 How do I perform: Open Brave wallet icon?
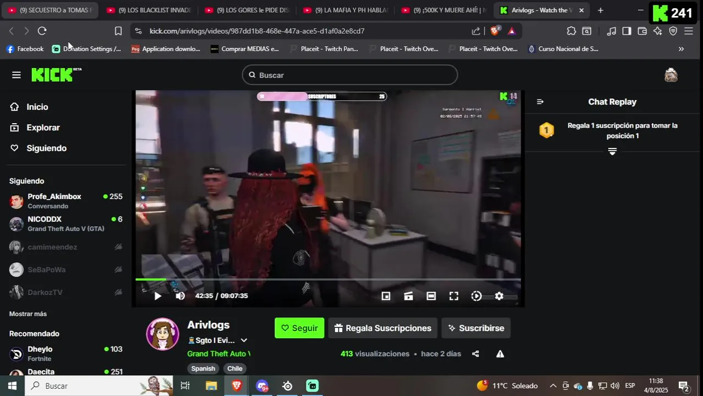642,31
